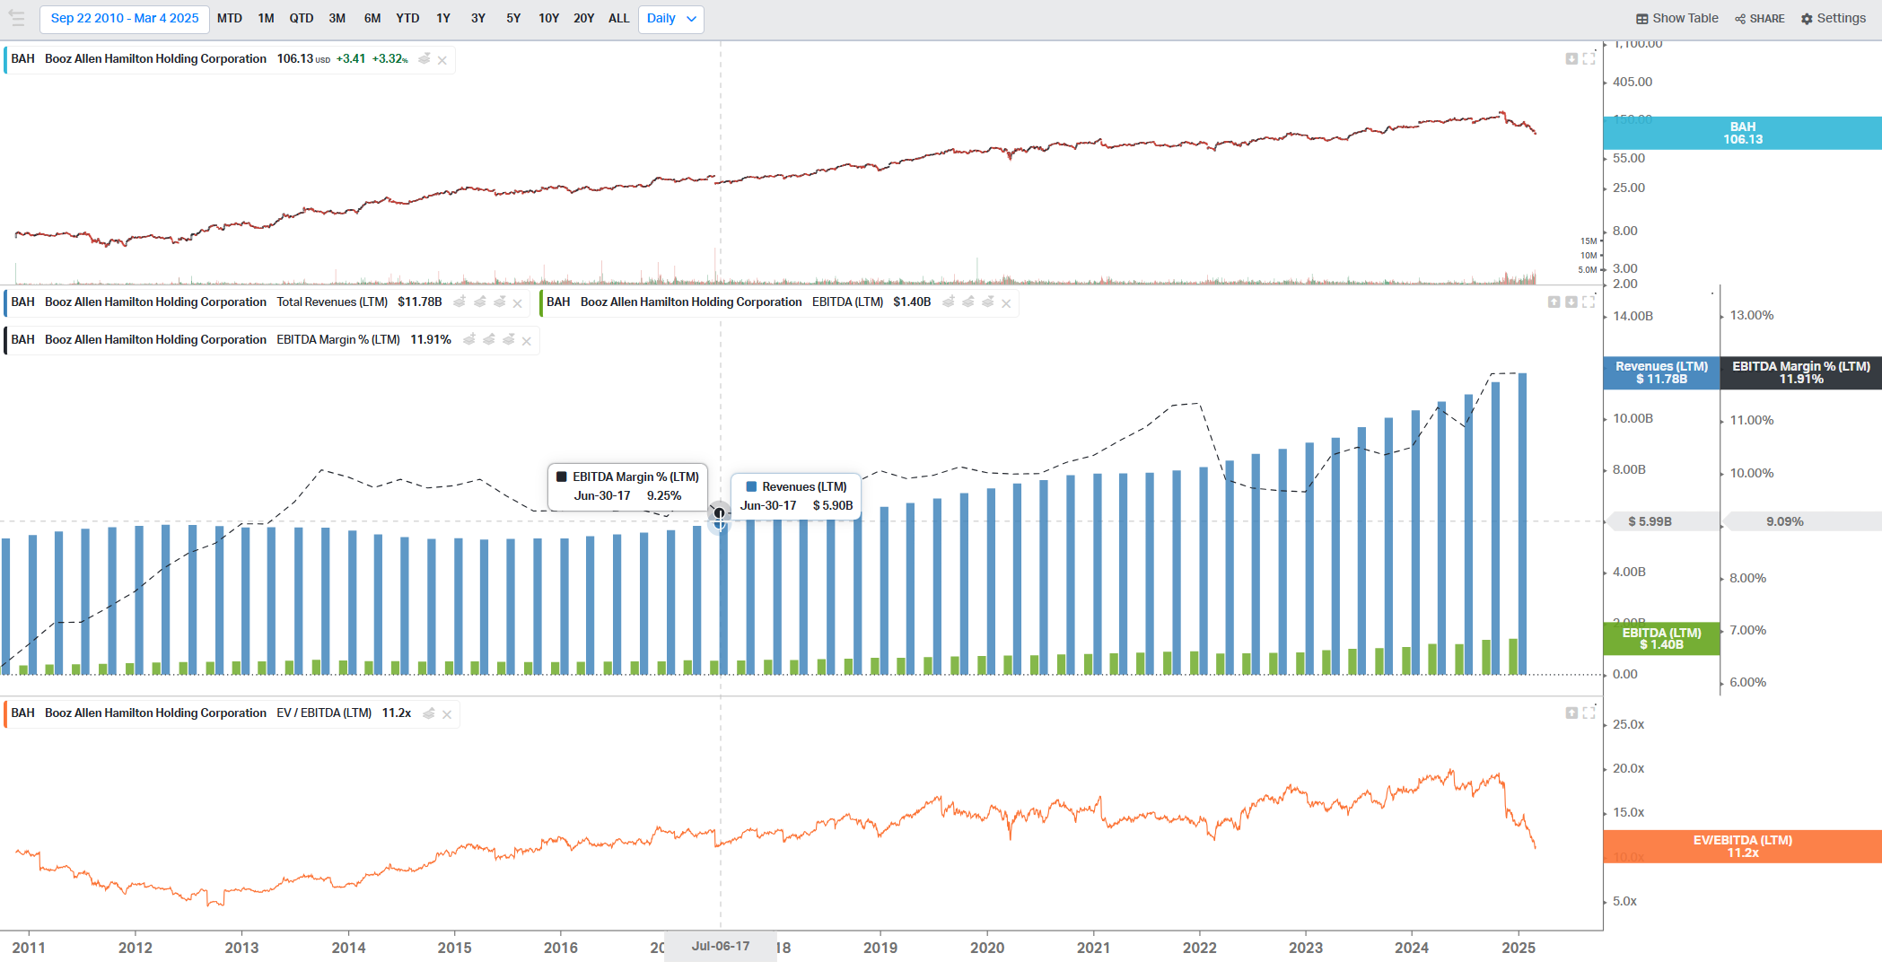Maximize the BAH price pane

pyautogui.click(x=1589, y=58)
